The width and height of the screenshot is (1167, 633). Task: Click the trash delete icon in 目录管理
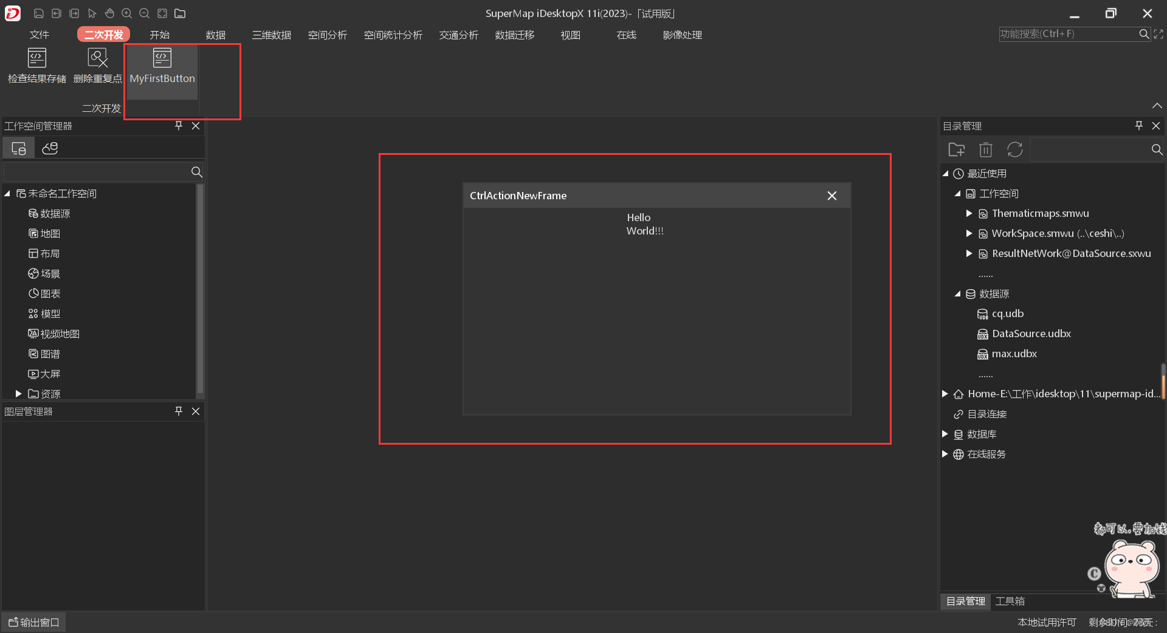(986, 149)
